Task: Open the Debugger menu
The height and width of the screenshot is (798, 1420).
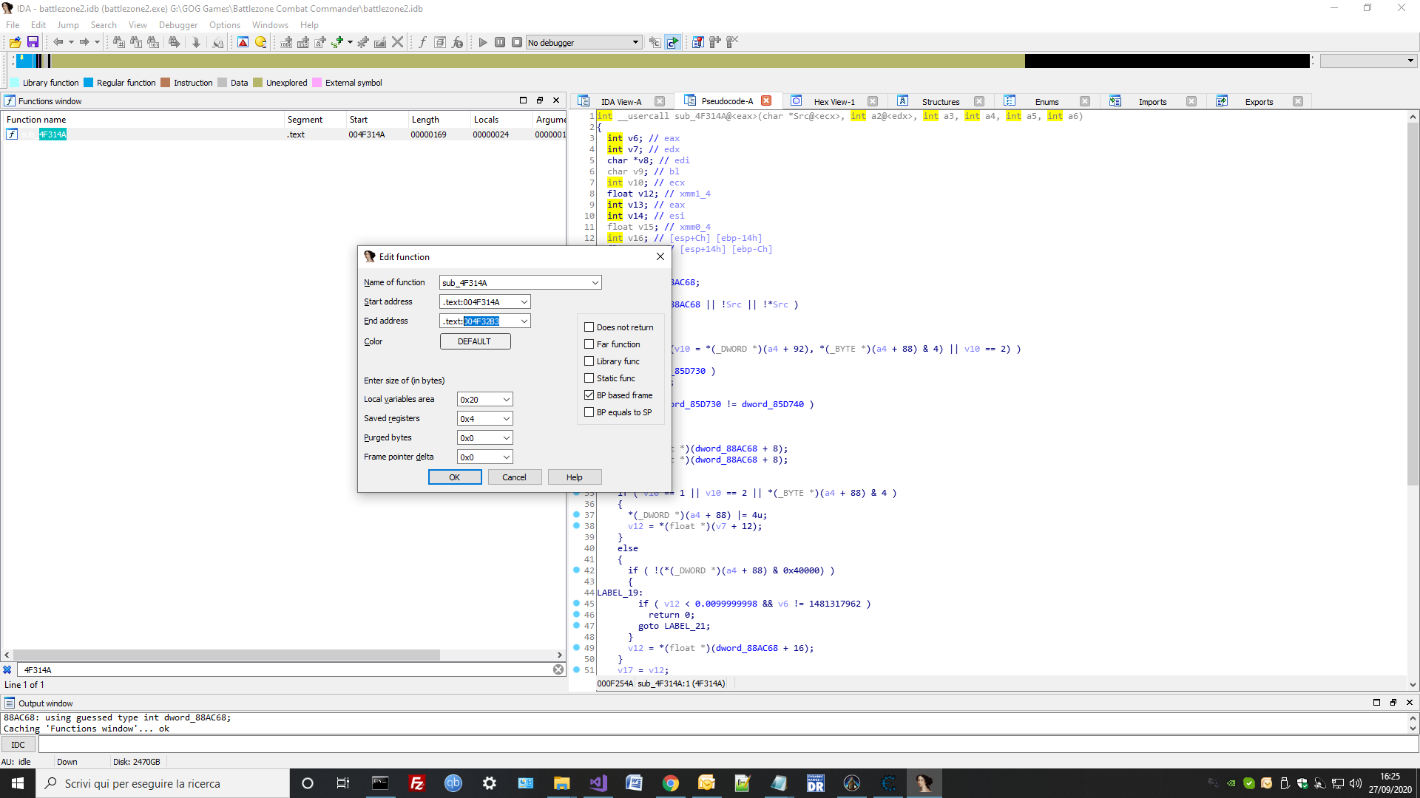Action: (177, 24)
